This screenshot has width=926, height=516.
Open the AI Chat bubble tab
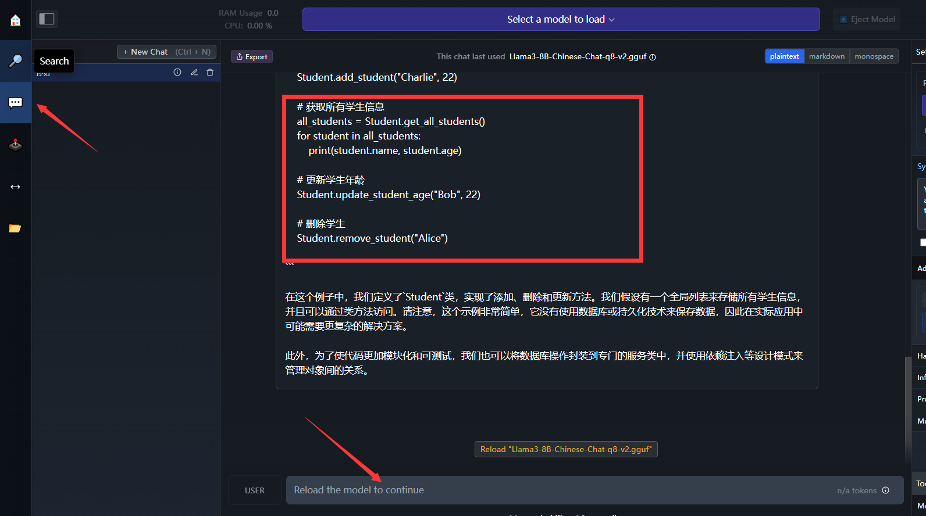(x=16, y=103)
